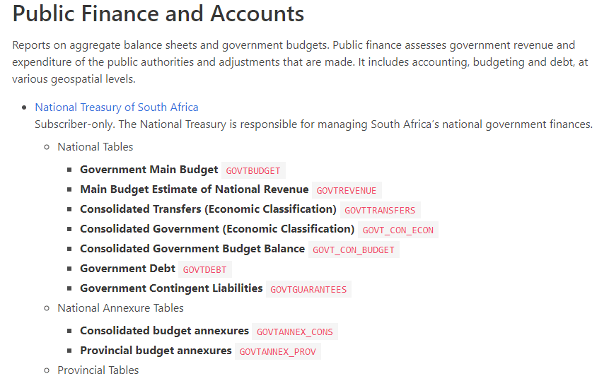Click the Government Main Budget entry
609x381 pixels.
(x=149, y=170)
